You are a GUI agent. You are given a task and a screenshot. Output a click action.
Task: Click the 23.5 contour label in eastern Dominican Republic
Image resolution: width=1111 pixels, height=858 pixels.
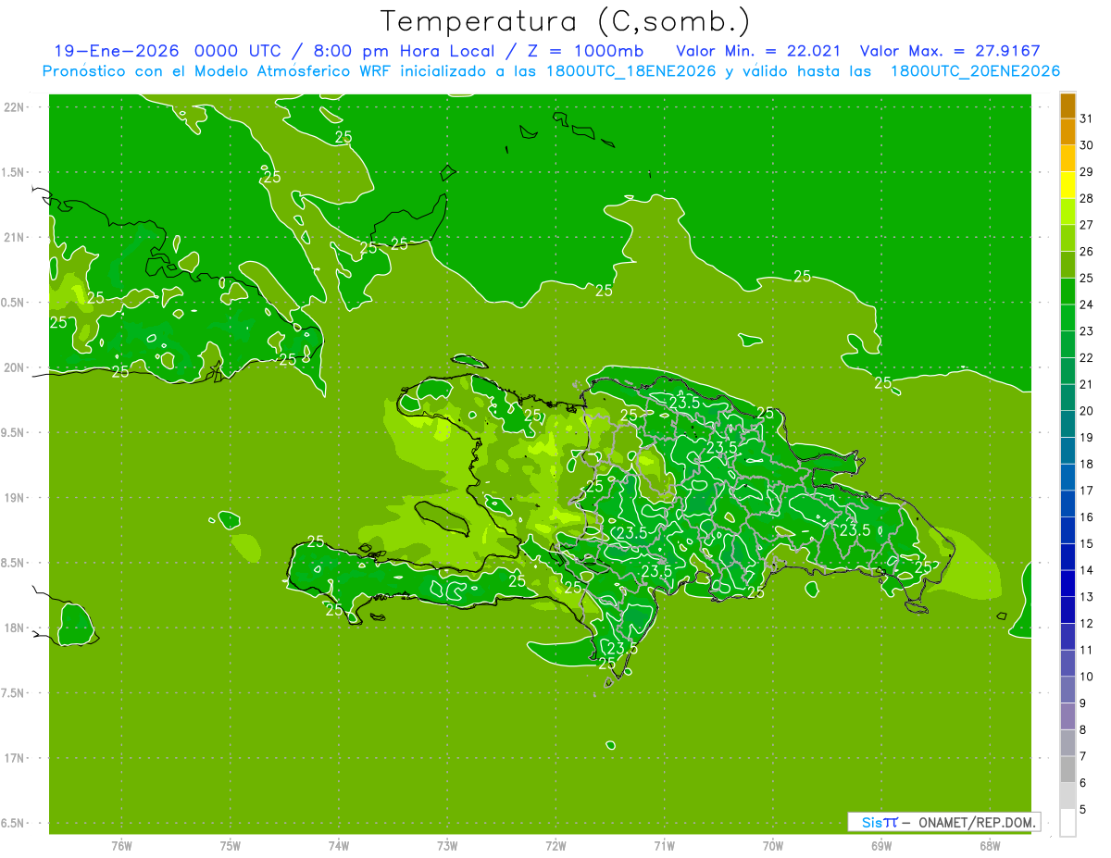(854, 529)
